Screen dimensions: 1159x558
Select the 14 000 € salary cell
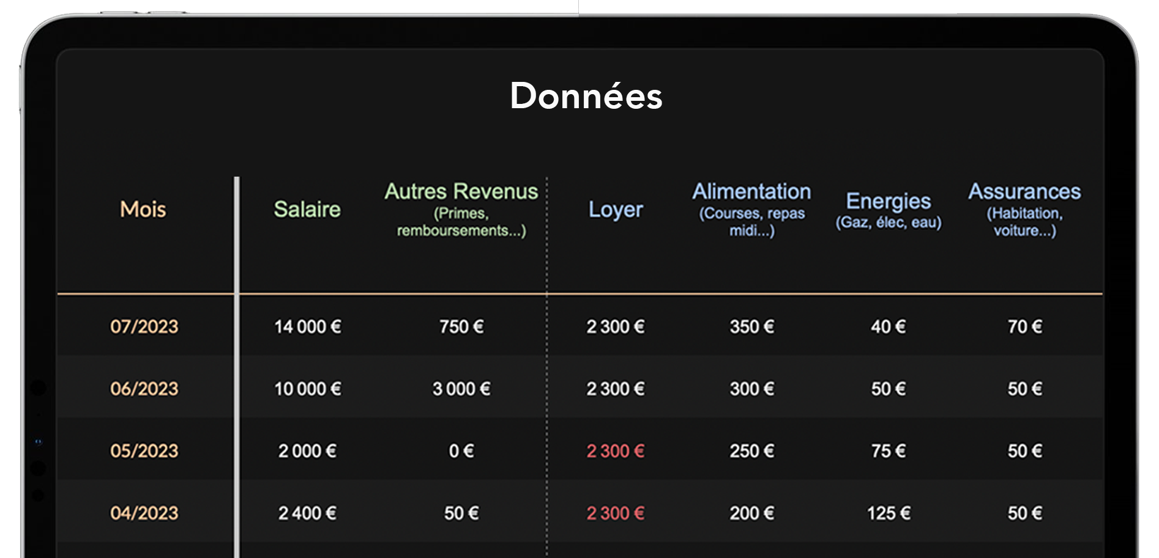pos(307,327)
